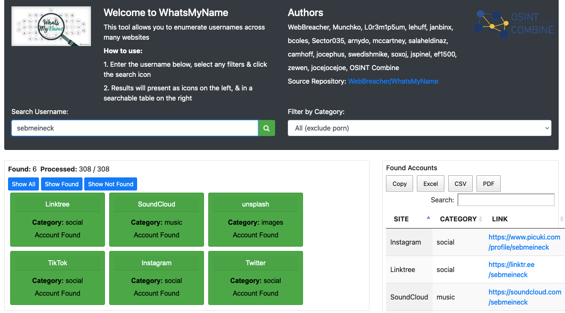Viewport: 565px width, 313px height.
Task: Click the Authors heading
Action: [306, 13]
